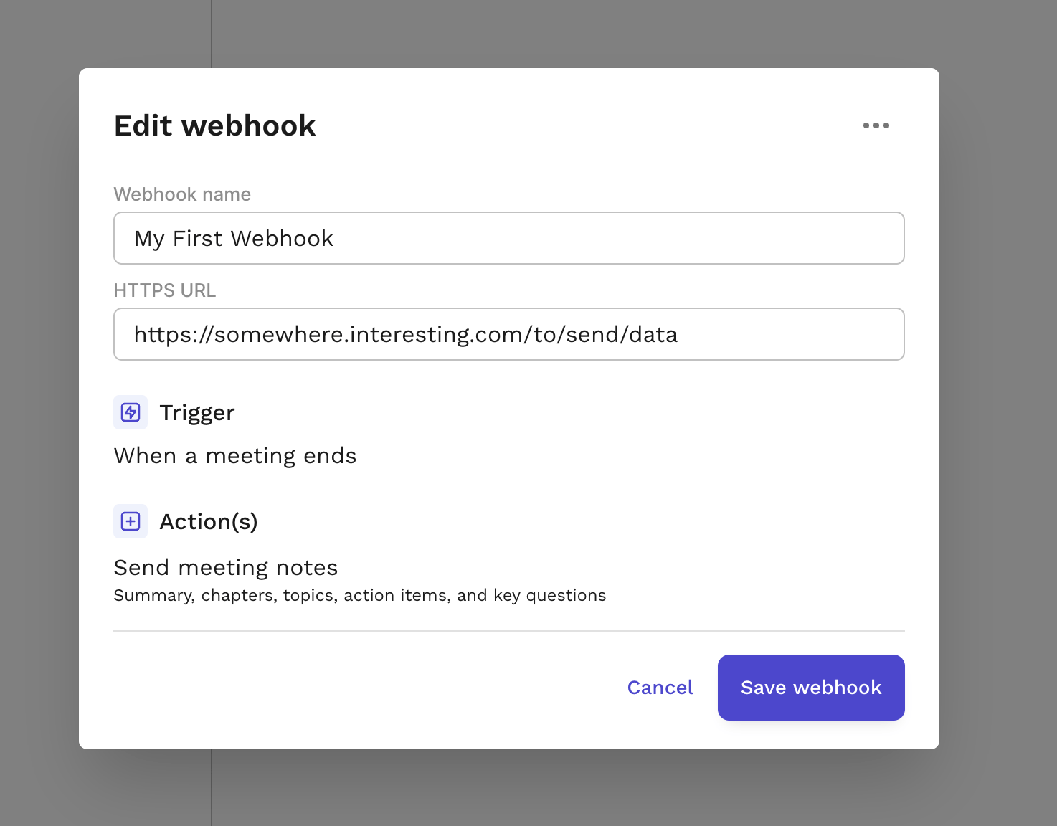Viewport: 1057px width, 826px height.
Task: Select the 'When a meeting ends' trigger
Action: [x=234, y=455]
